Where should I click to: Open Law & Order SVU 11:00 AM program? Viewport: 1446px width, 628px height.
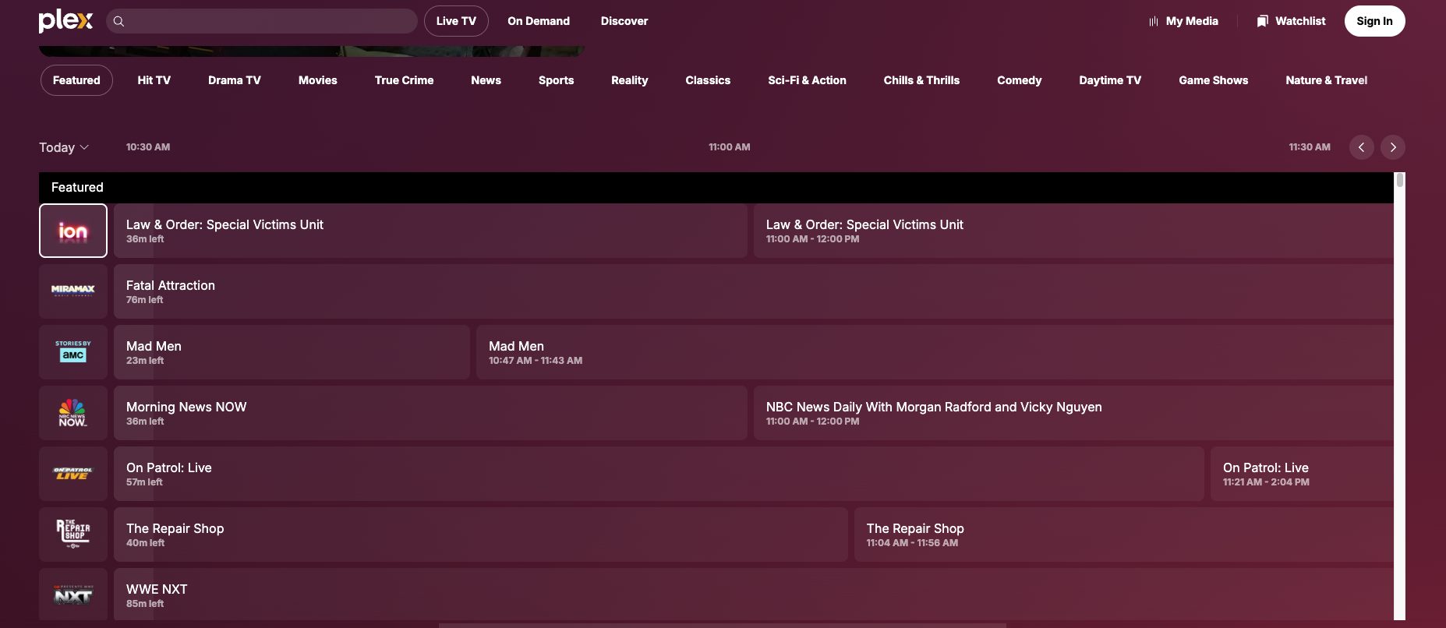click(1073, 231)
